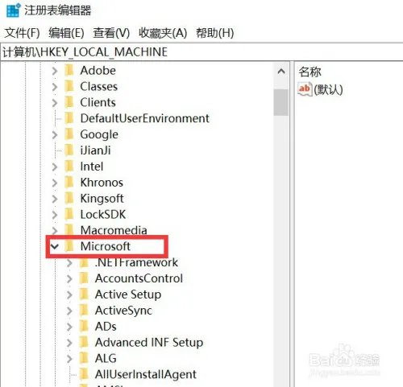The image size is (403, 387).
Task: Click the Intel folder icon
Action: click(69, 167)
